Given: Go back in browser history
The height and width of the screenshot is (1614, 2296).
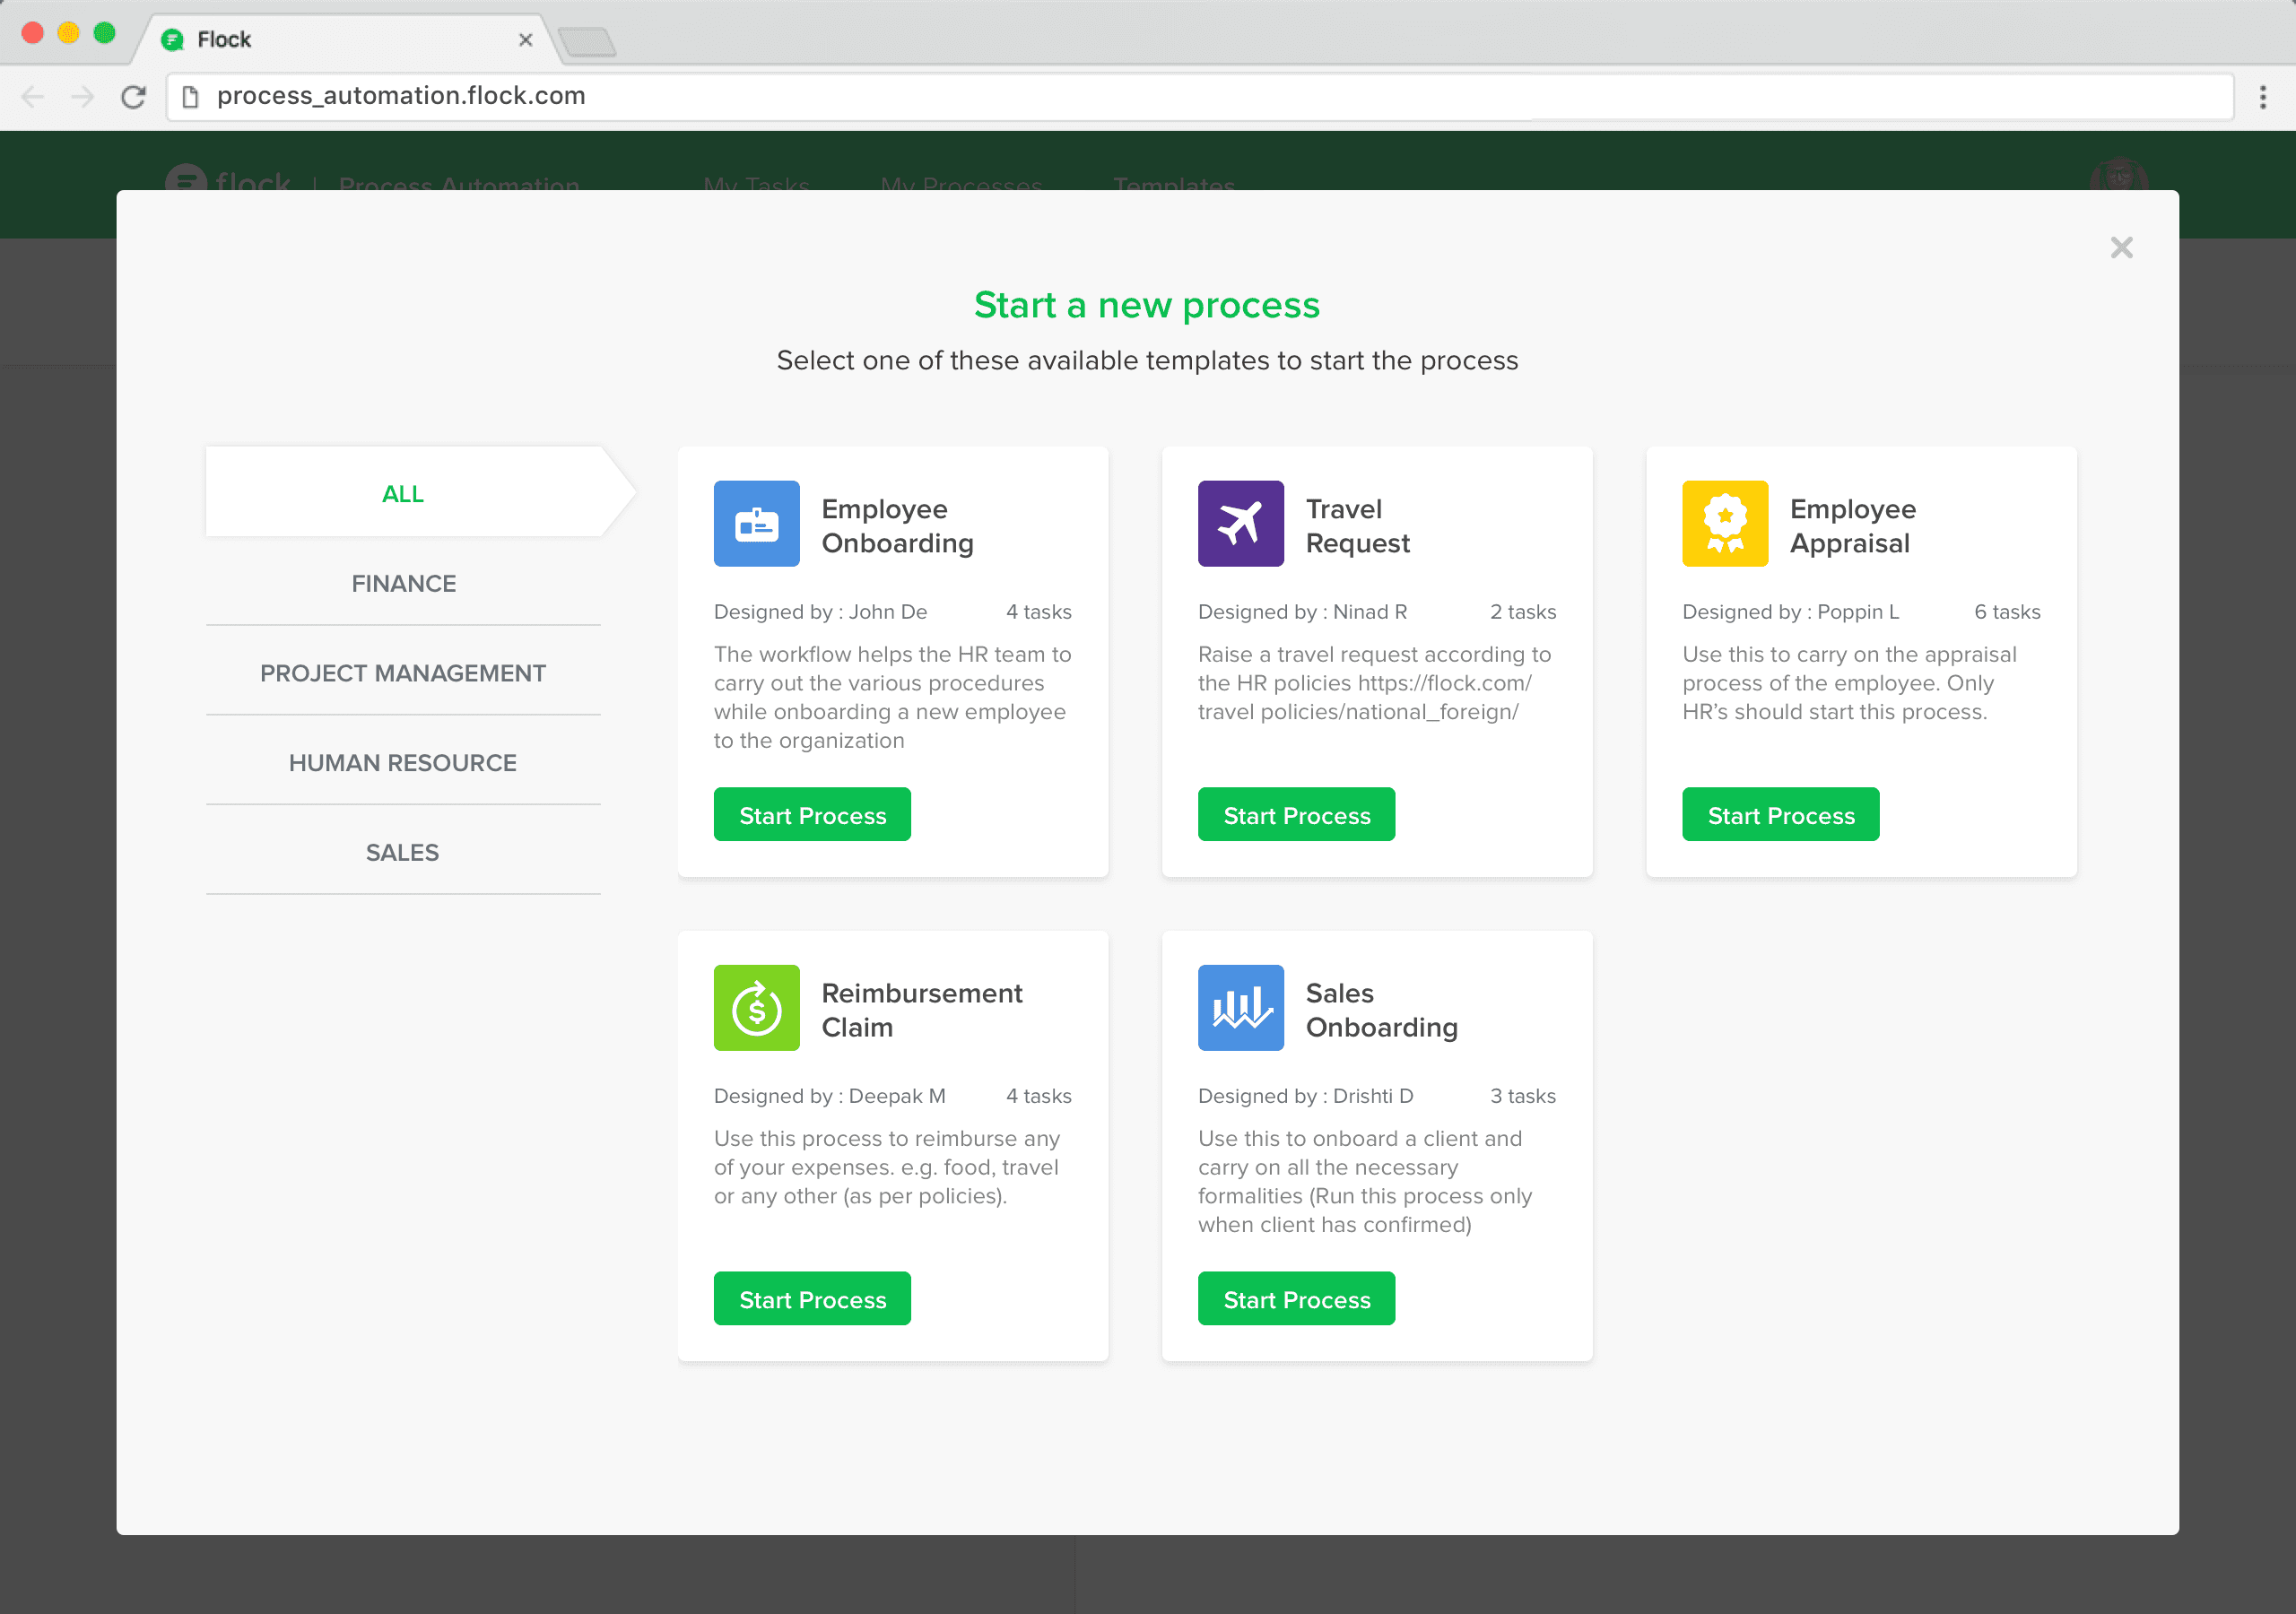Looking at the screenshot, I should coord(33,97).
